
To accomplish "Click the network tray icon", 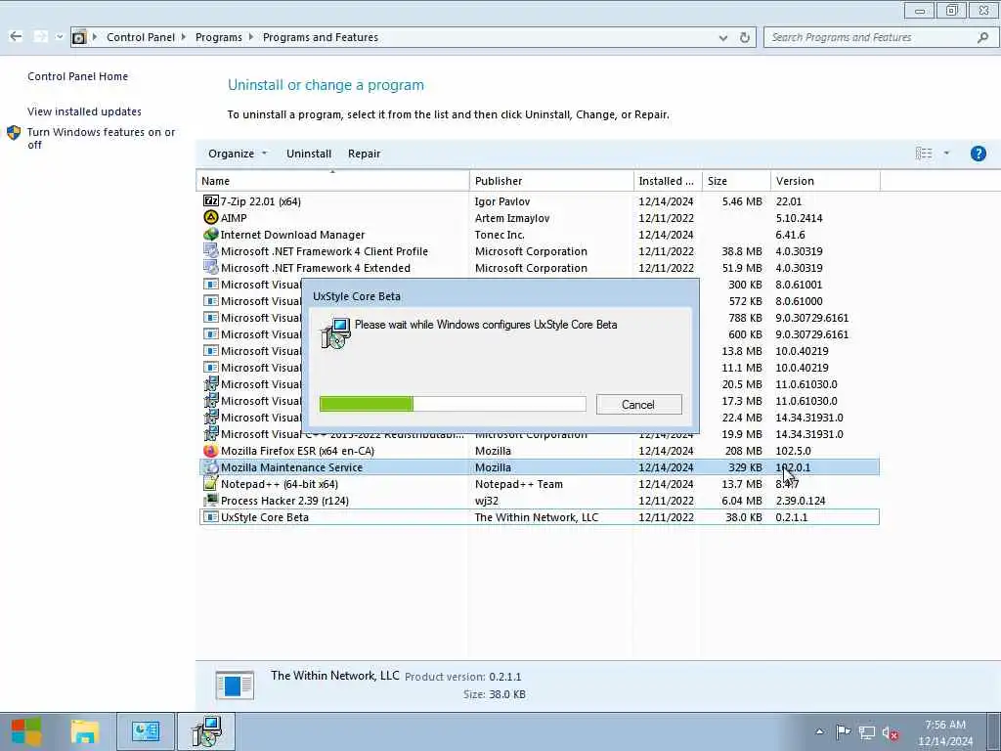I will point(866,732).
